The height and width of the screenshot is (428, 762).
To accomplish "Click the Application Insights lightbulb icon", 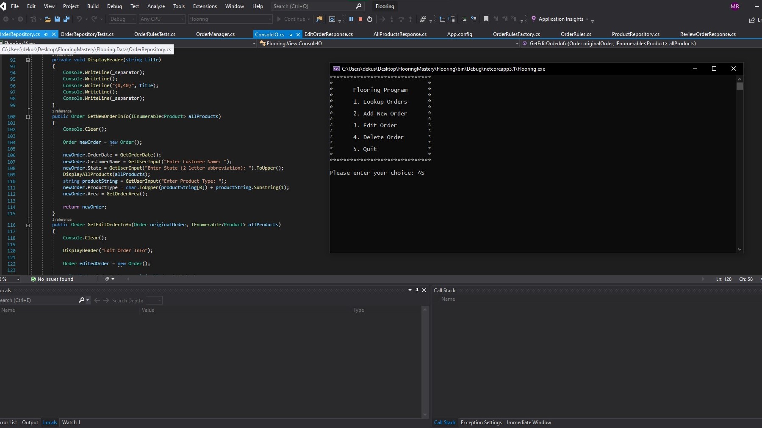I will coord(533,19).
